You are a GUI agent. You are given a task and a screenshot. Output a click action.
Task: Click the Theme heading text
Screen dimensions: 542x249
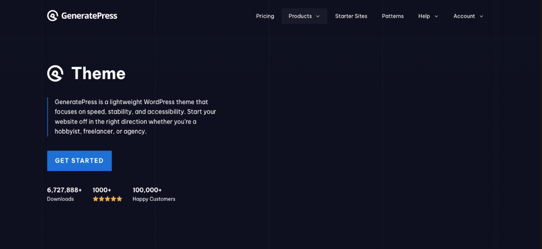pyautogui.click(x=98, y=74)
